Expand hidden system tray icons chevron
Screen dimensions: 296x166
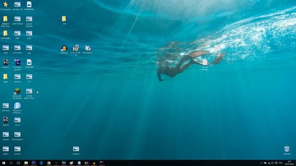[261, 163]
